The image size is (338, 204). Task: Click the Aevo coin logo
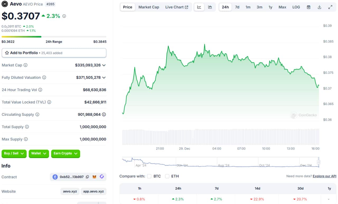5,4
